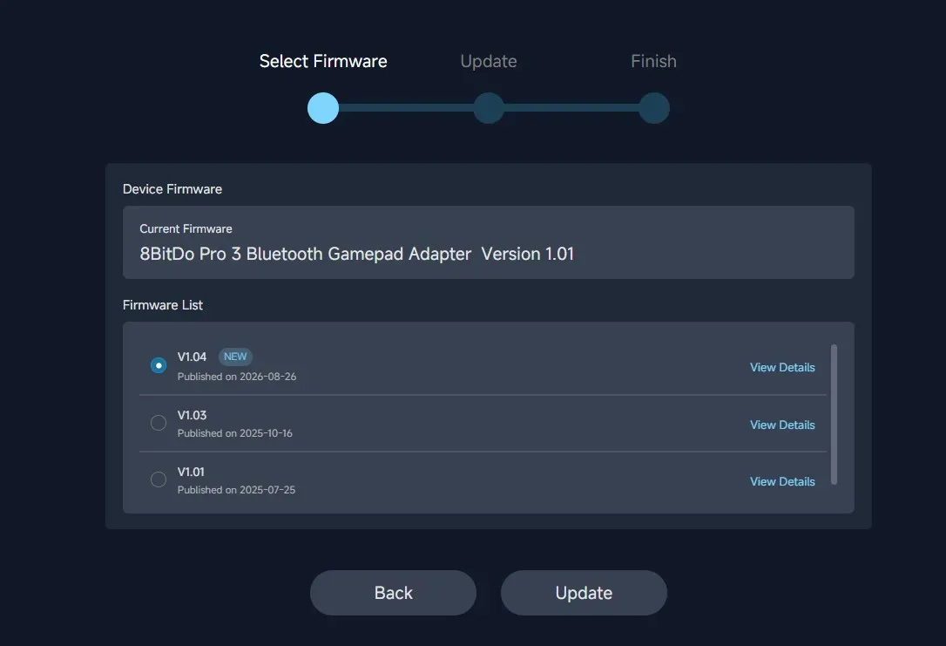
Task: Click the V1.01 version text
Action: point(191,472)
